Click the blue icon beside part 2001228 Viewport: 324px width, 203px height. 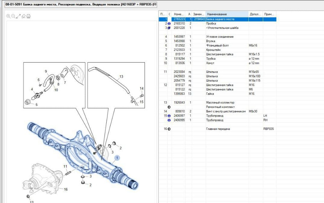(x=169, y=28)
